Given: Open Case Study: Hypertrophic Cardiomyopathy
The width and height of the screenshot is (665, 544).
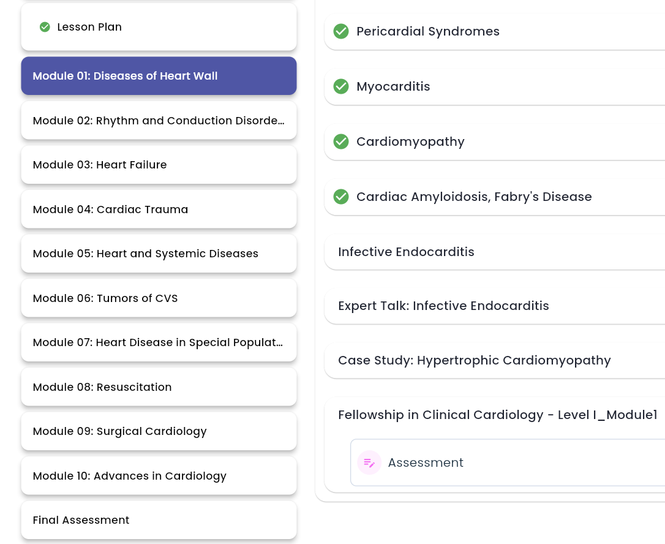Looking at the screenshot, I should (x=495, y=360).
